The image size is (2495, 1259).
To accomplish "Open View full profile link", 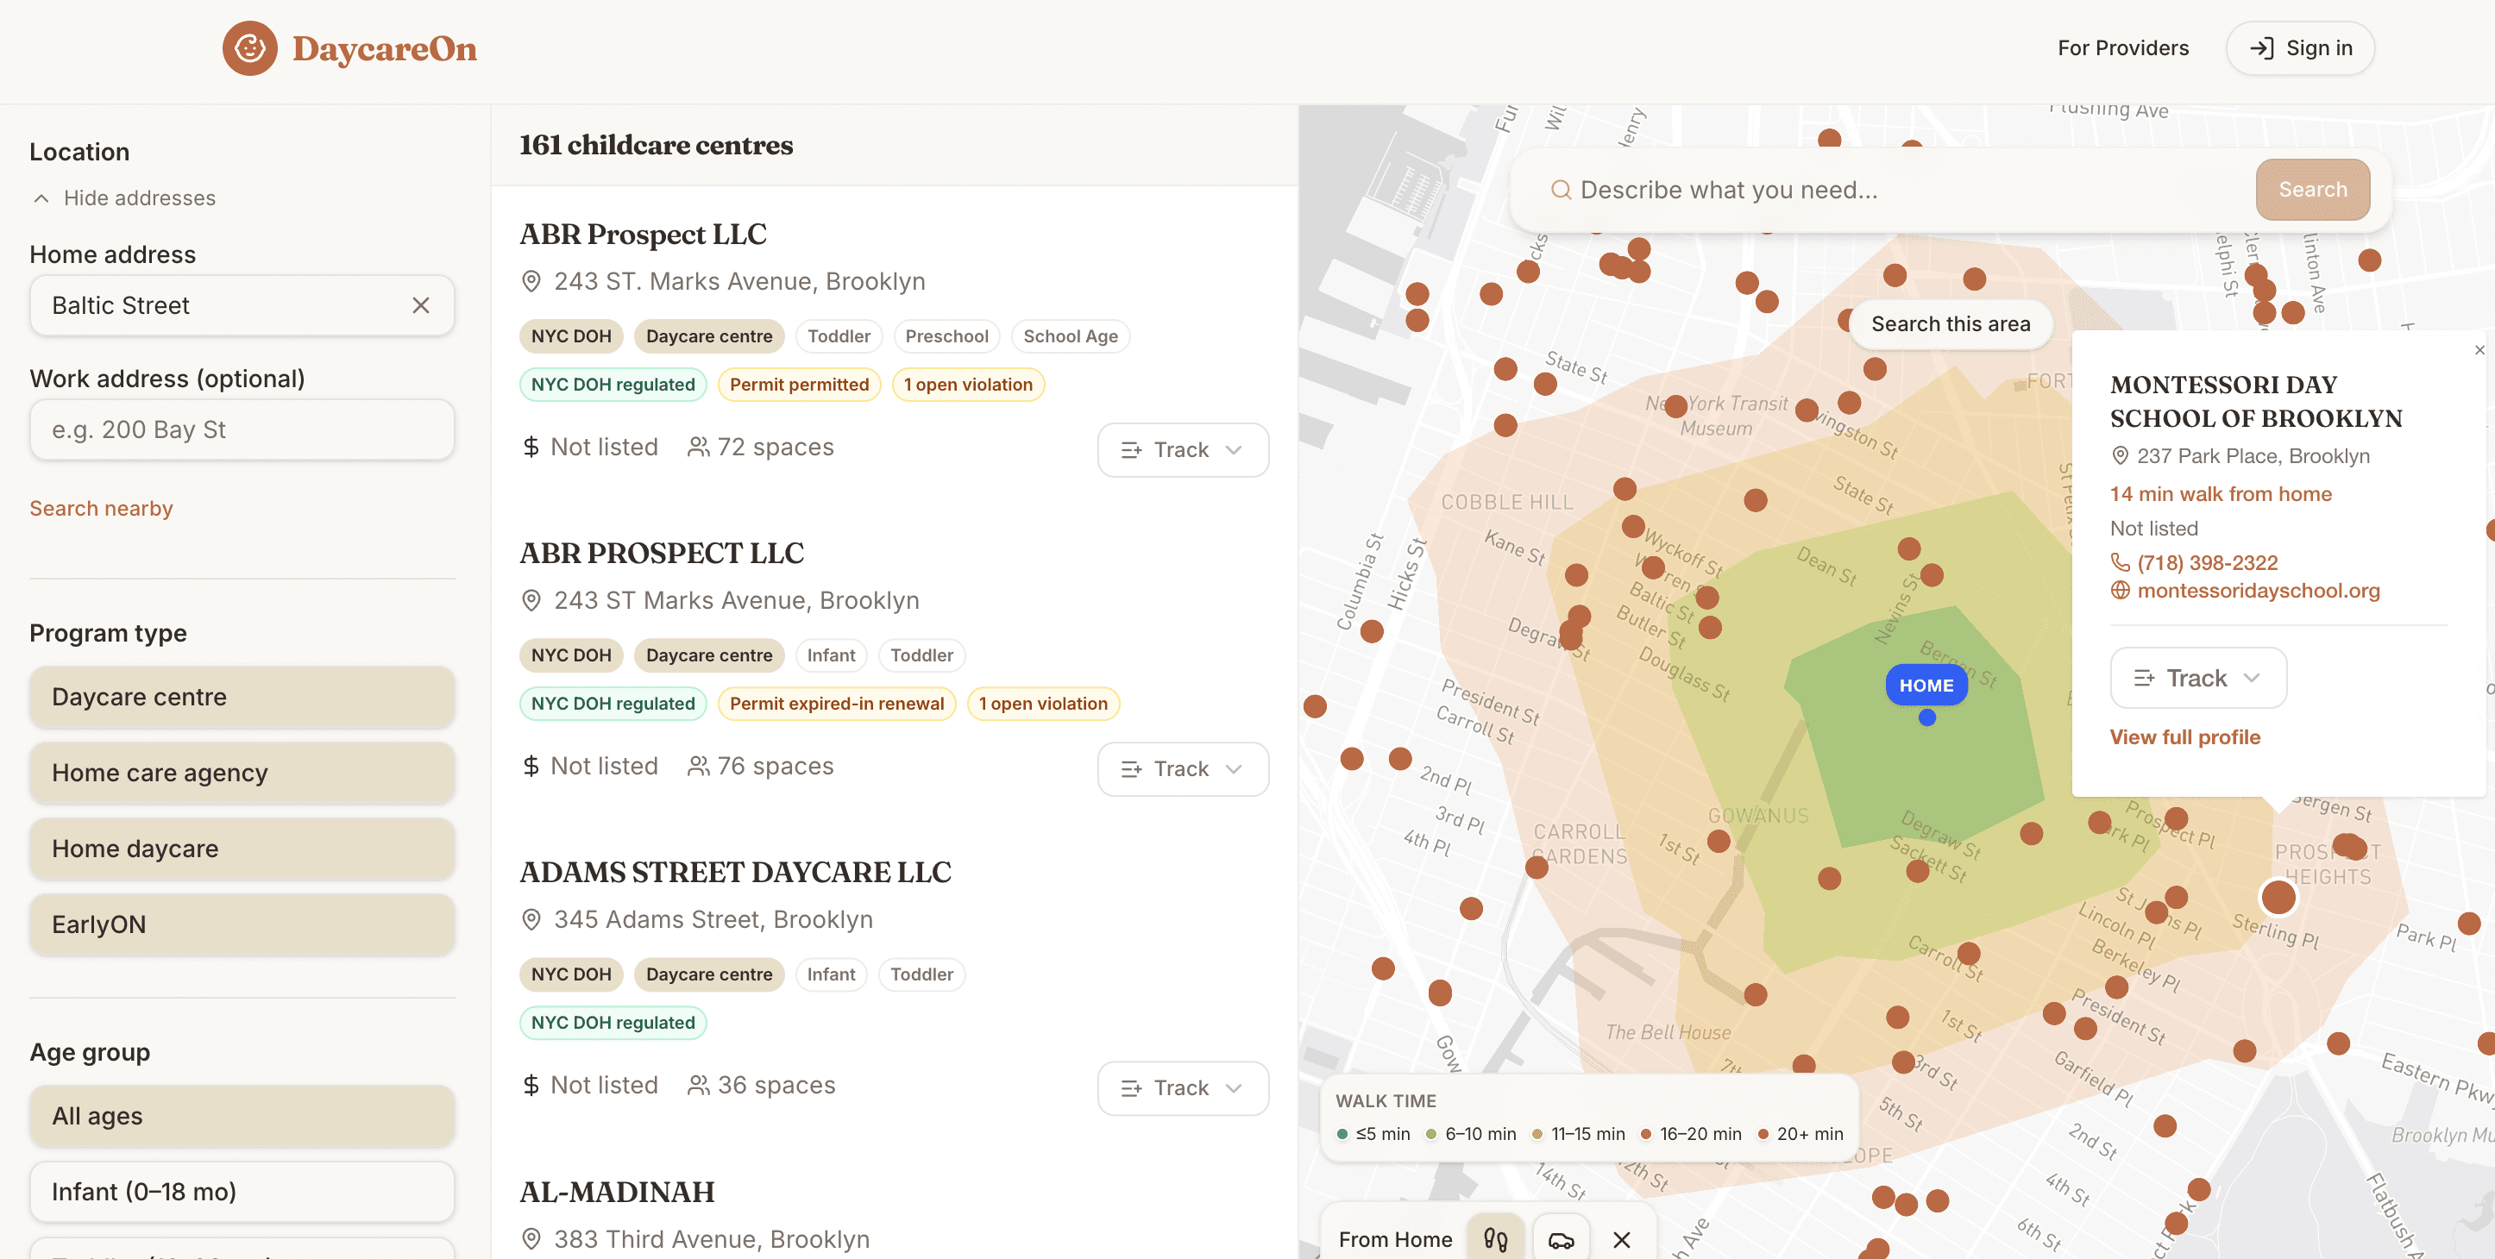I will 2184,737.
